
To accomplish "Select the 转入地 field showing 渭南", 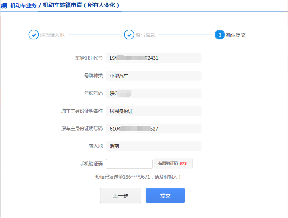I will pos(153,146).
